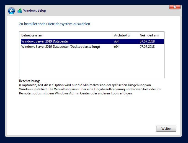Click the description paragraph starting with (Empfohlen)
This screenshot has height=143, width=188.
90,89
